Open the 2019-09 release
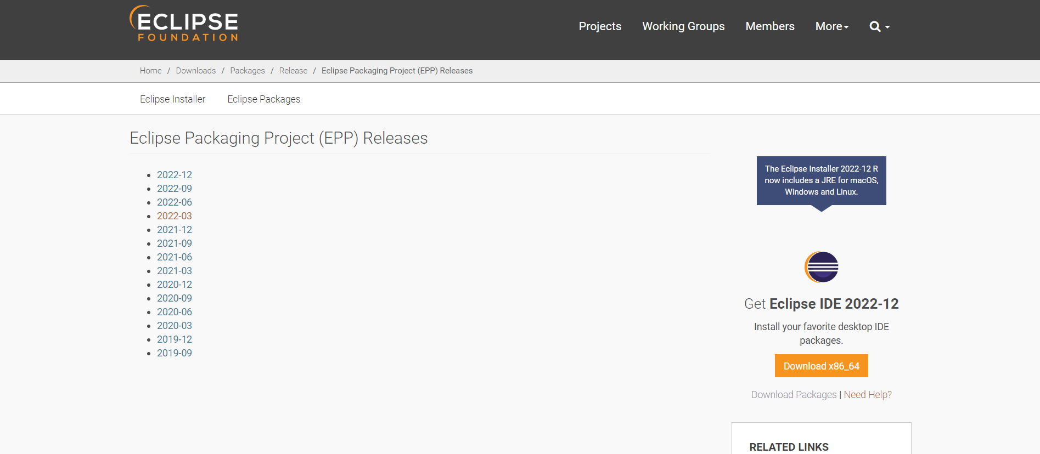 pyautogui.click(x=175, y=353)
